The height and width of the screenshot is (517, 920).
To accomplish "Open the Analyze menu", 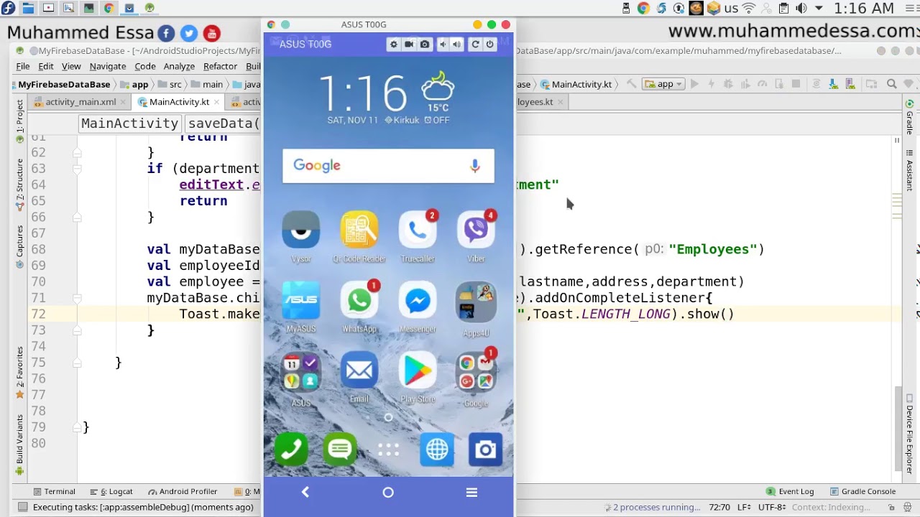I will coord(179,66).
